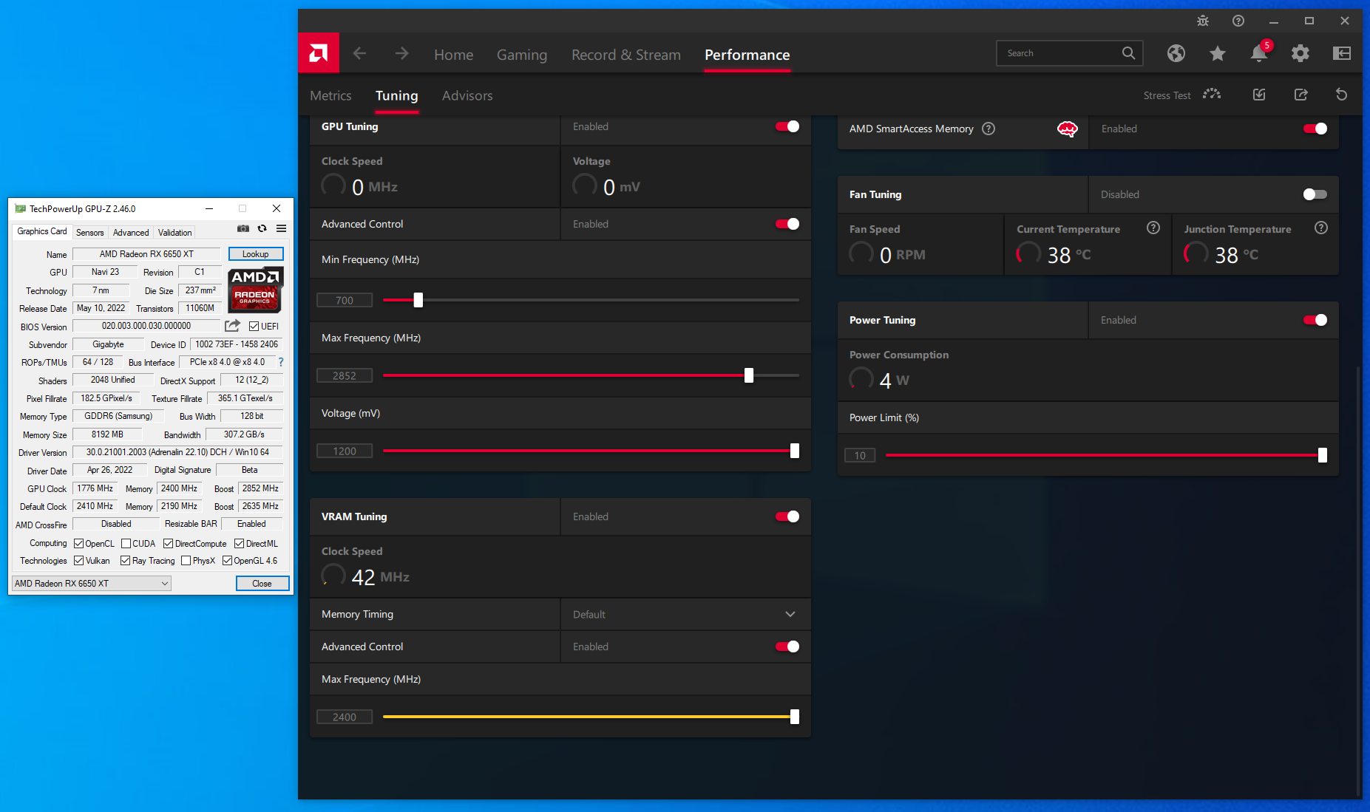Screen dimensions: 1370x812
Task: Open the Advanced tab in GPU-Z
Action: (x=131, y=232)
